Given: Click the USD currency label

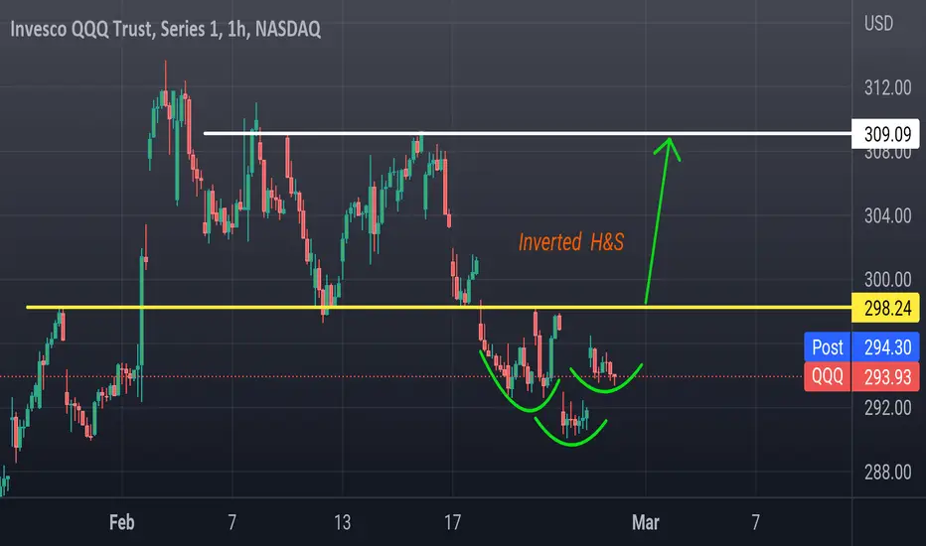Looking at the screenshot, I should [x=878, y=24].
